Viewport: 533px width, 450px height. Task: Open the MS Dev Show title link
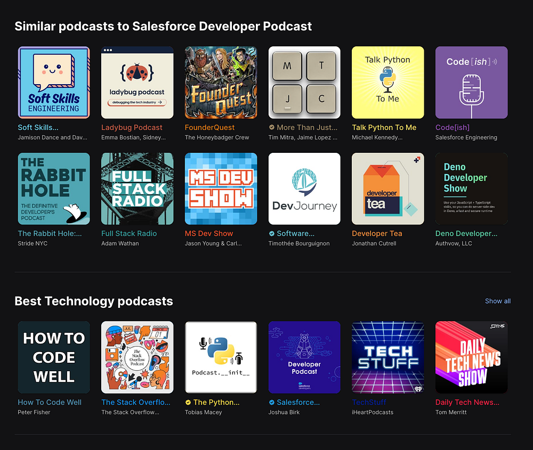click(209, 233)
